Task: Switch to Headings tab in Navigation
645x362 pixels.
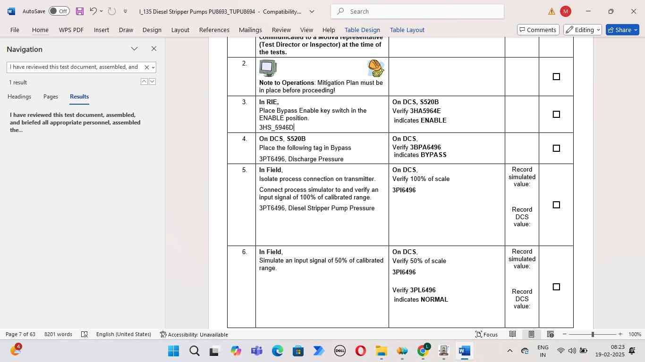Action: click(19, 97)
